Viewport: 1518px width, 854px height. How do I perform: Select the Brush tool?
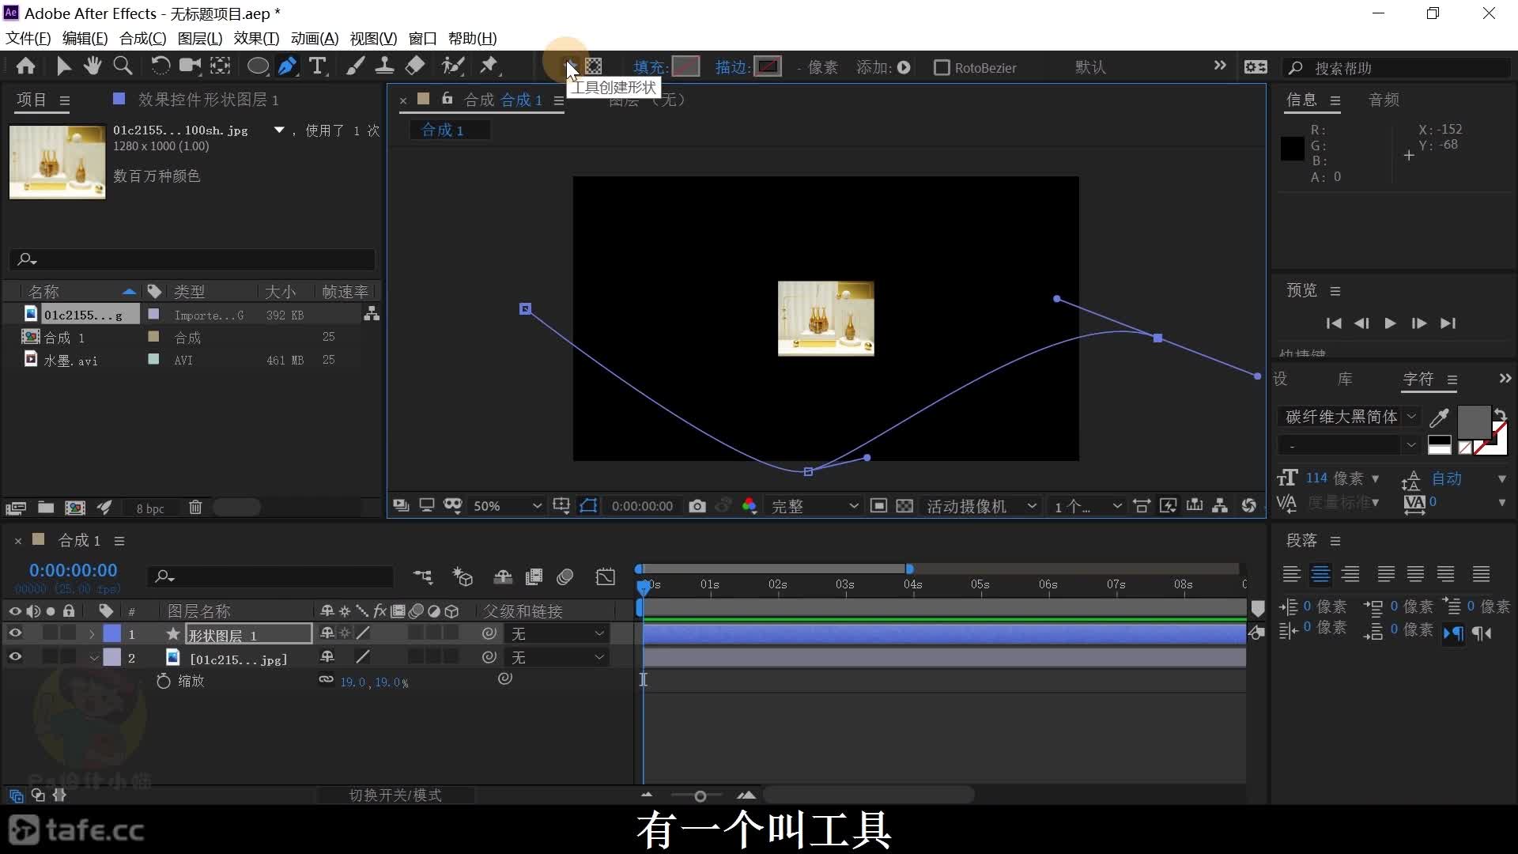coord(355,66)
